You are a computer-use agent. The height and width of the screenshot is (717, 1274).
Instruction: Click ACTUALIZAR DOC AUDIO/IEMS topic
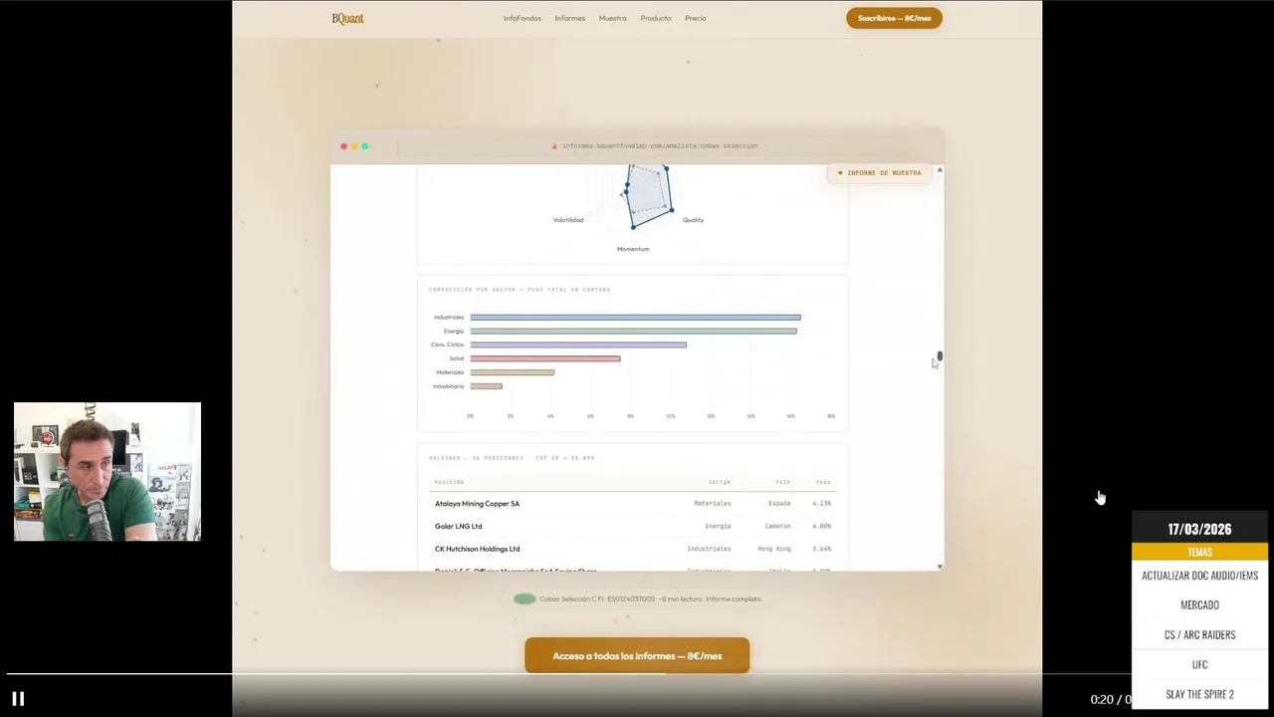pos(1199,576)
